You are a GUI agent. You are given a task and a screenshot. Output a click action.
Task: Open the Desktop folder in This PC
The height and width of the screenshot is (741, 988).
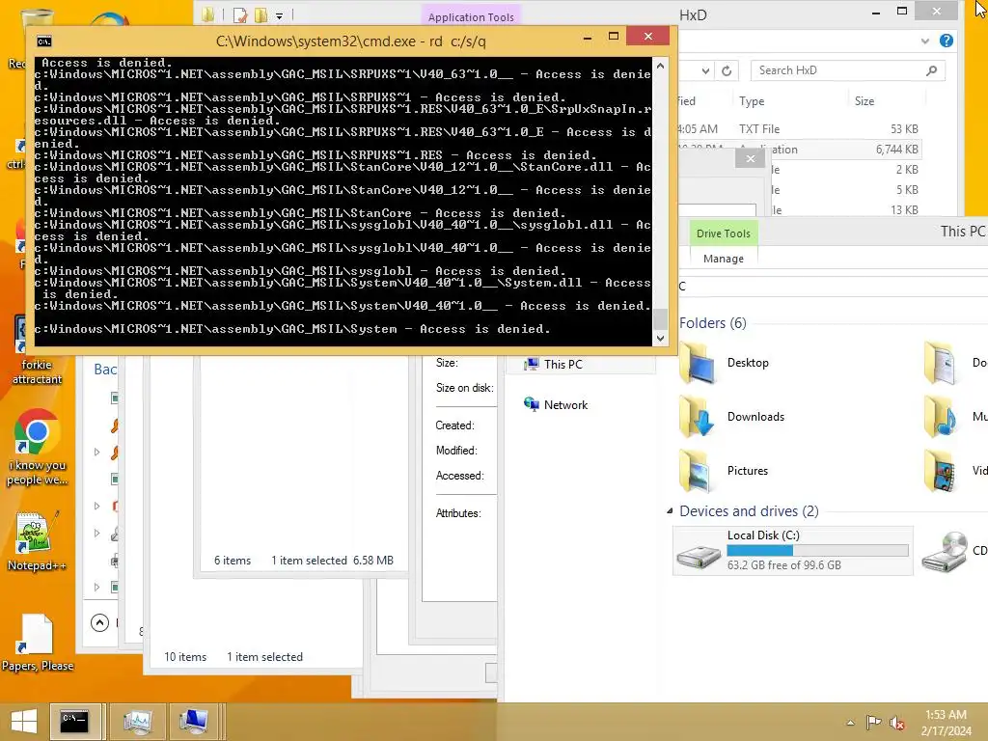725,363
